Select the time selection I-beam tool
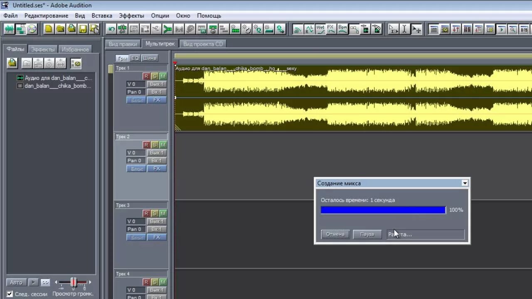532x299 pixels. coord(404,29)
